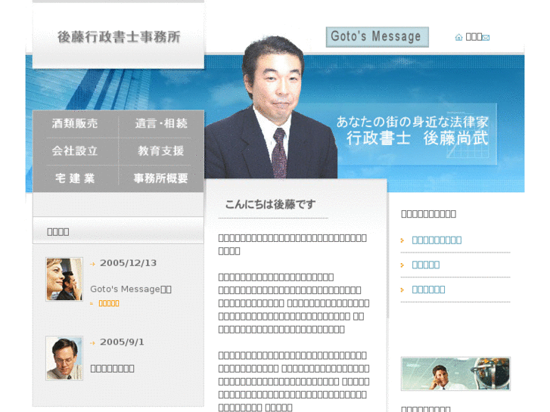Open the Goto's Message banner button
The width and height of the screenshot is (550, 412).
tap(377, 36)
